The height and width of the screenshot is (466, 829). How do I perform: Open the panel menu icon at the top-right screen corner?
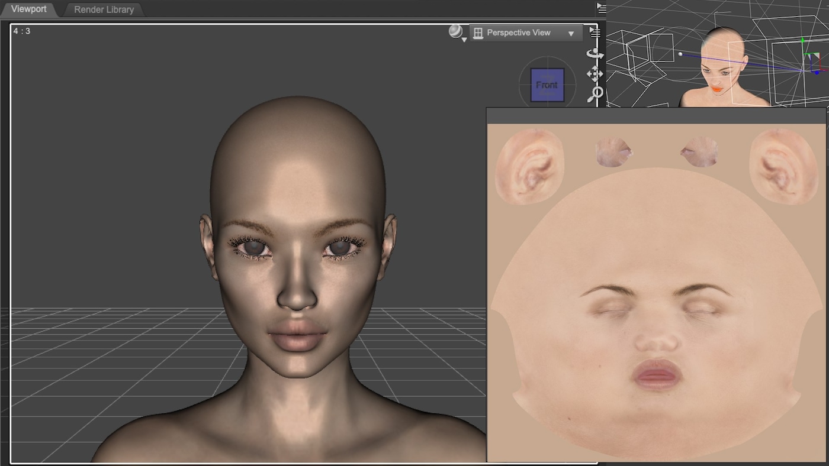click(602, 8)
